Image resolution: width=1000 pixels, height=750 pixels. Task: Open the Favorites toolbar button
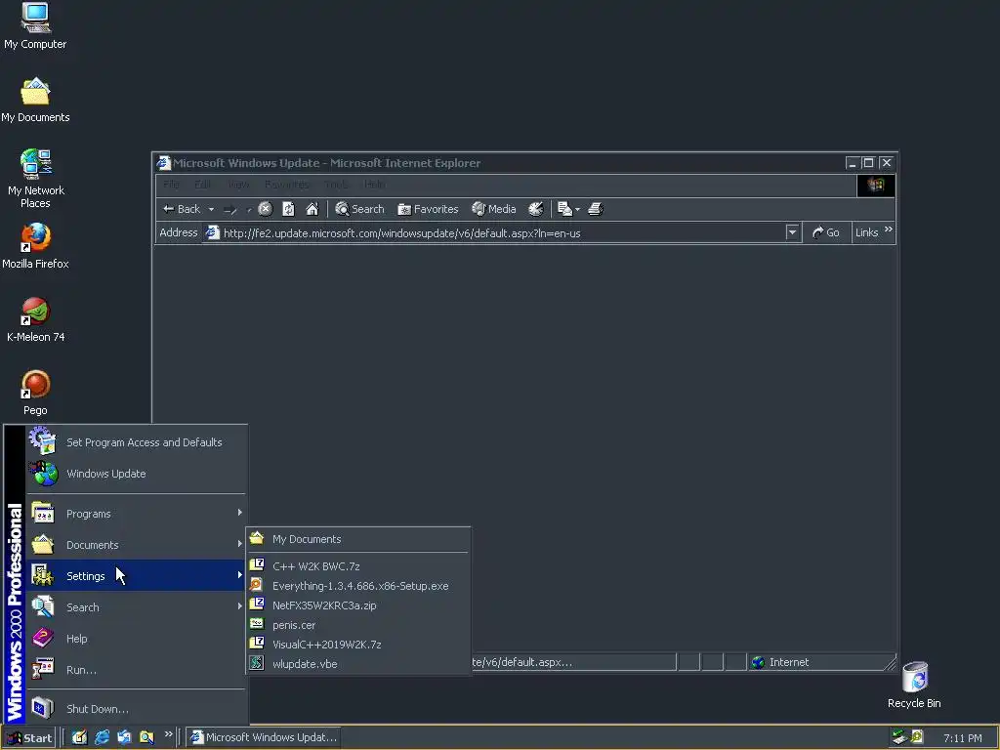(428, 209)
